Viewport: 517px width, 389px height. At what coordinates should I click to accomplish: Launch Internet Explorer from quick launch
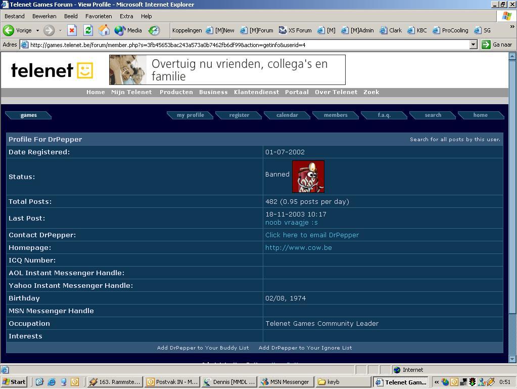[x=52, y=382]
